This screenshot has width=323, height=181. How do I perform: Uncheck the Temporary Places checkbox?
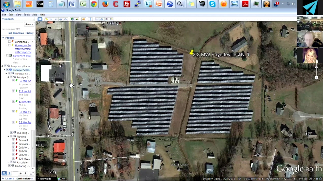tap(5, 66)
